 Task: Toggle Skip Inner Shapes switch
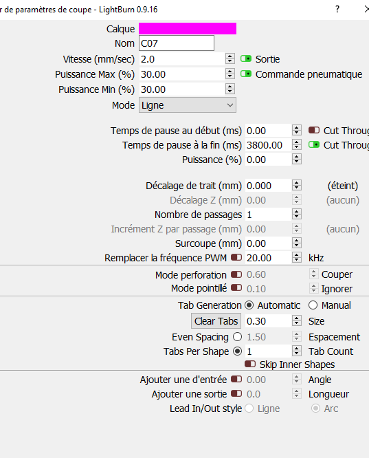click(x=250, y=364)
